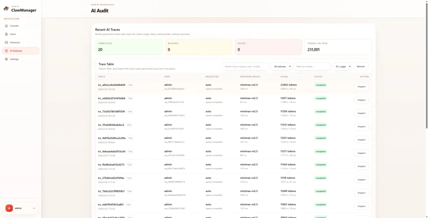Copy trace ID trc_6deaae6da5f35a36

[x=130, y=152]
